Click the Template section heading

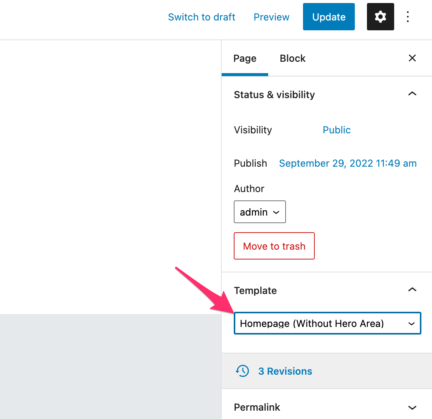coord(255,291)
